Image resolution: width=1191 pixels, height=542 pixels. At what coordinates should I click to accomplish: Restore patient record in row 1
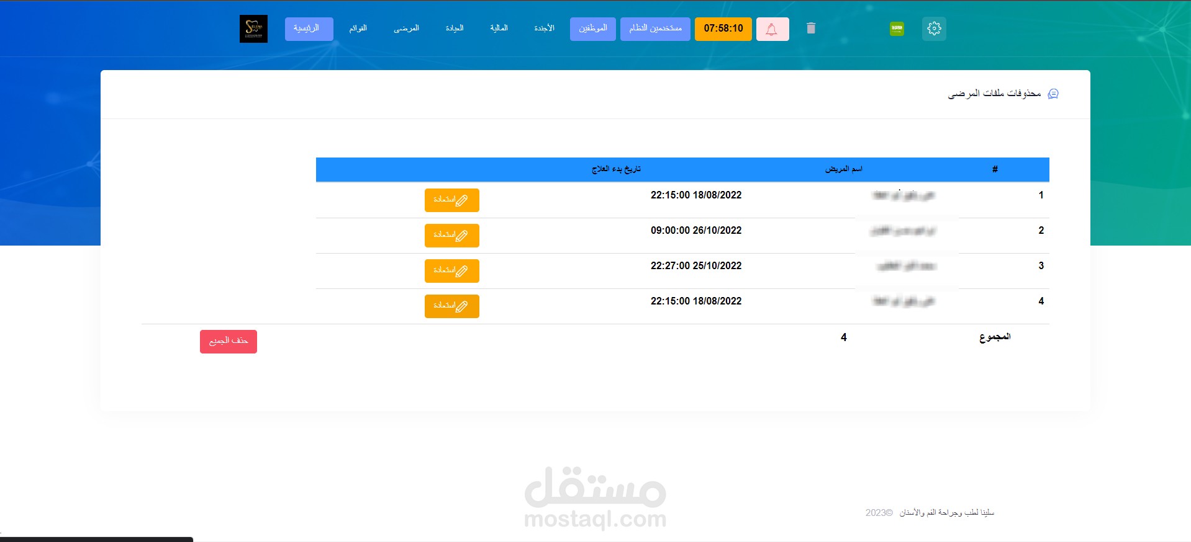(x=452, y=200)
